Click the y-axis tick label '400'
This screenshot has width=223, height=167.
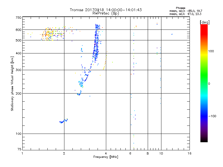point(18,53)
